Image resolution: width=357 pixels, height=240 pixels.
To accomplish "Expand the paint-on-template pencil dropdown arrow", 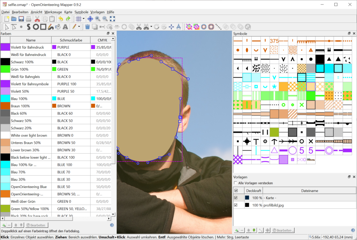I will 79,26.
